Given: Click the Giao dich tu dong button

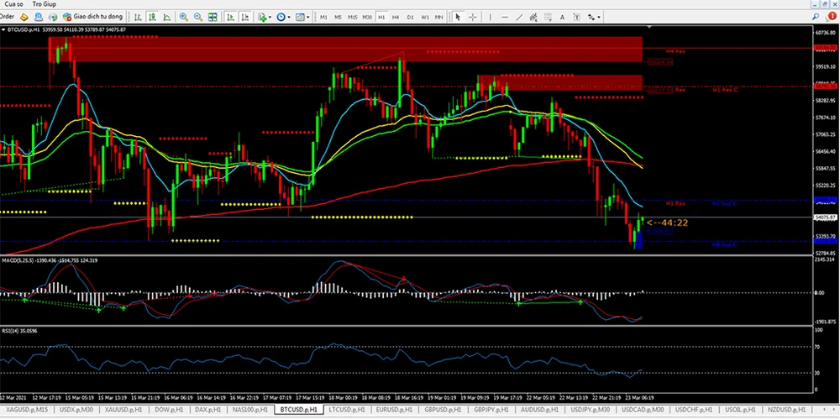Looking at the screenshot, I should (92, 17).
